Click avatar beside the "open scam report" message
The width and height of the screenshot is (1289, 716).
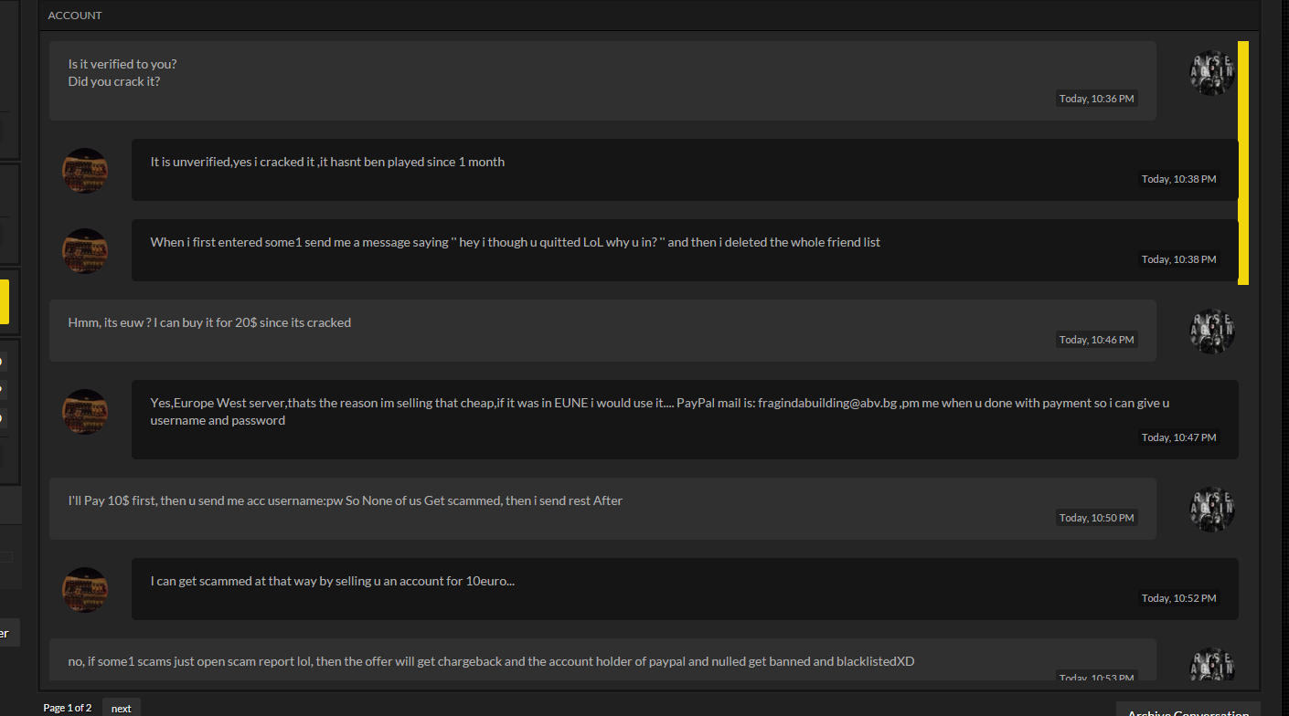(x=1212, y=665)
